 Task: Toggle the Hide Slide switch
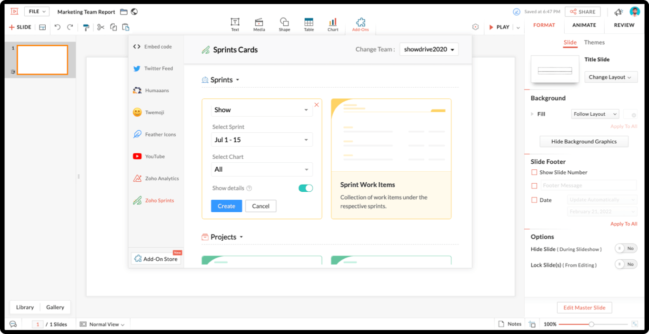click(x=626, y=248)
